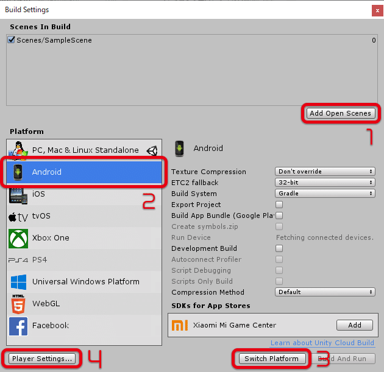This screenshot has height=372, width=384.
Task: Click the Fetching connected devices text
Action: click(325, 237)
